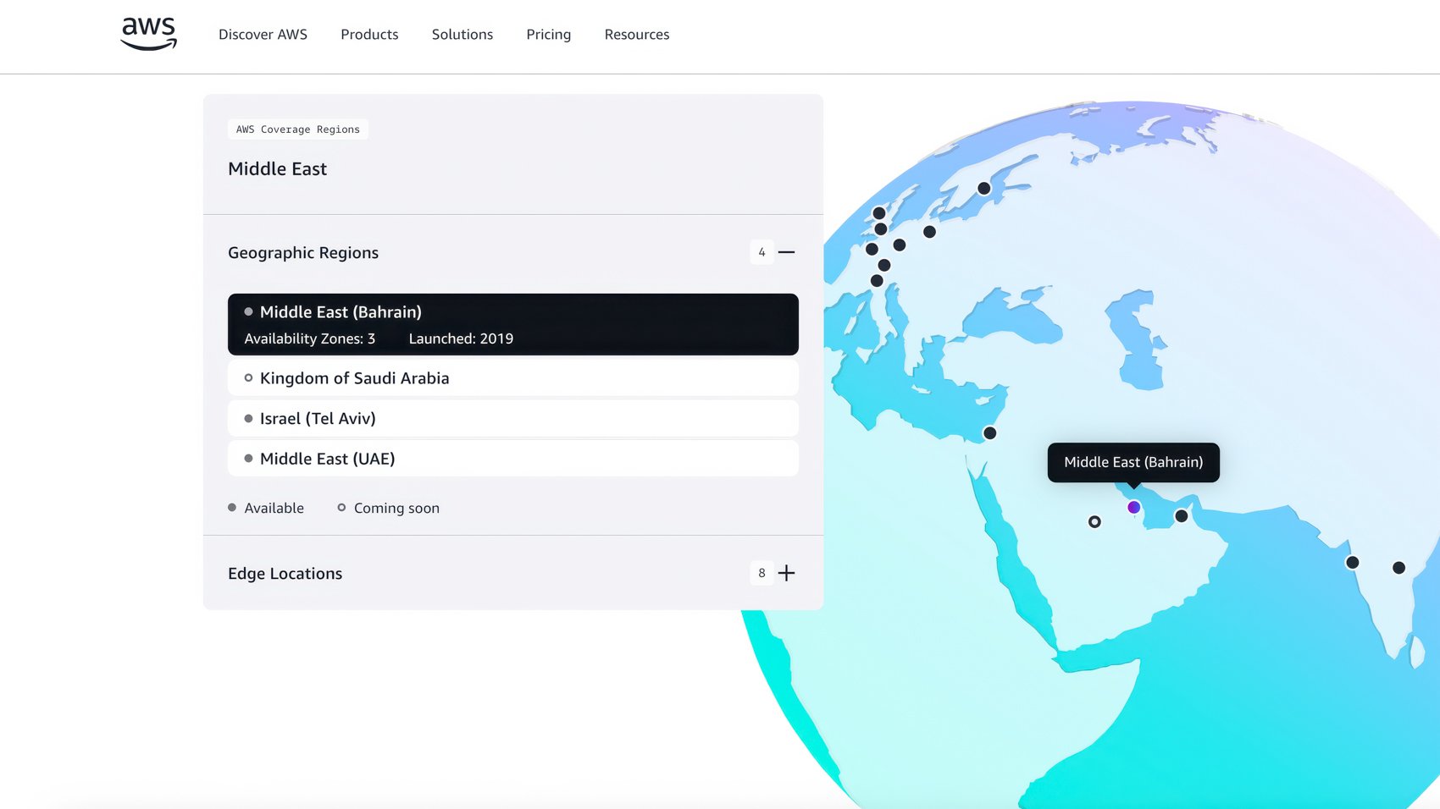Click the Middle East (Bahrain) map tooltip

(x=1133, y=462)
